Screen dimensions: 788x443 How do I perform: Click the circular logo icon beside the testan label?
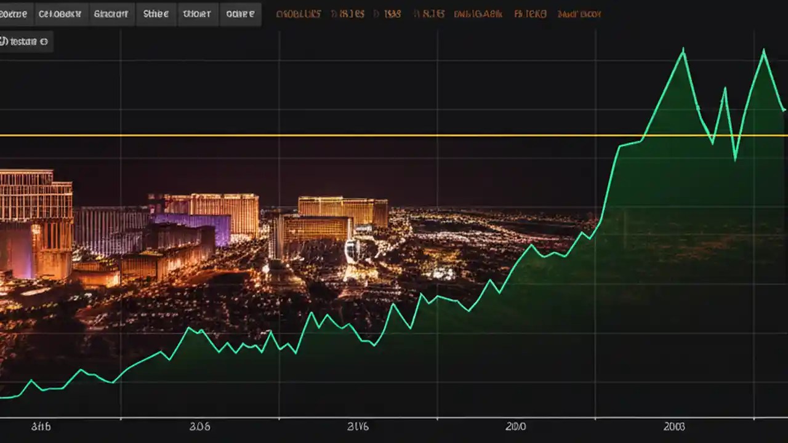[4, 42]
